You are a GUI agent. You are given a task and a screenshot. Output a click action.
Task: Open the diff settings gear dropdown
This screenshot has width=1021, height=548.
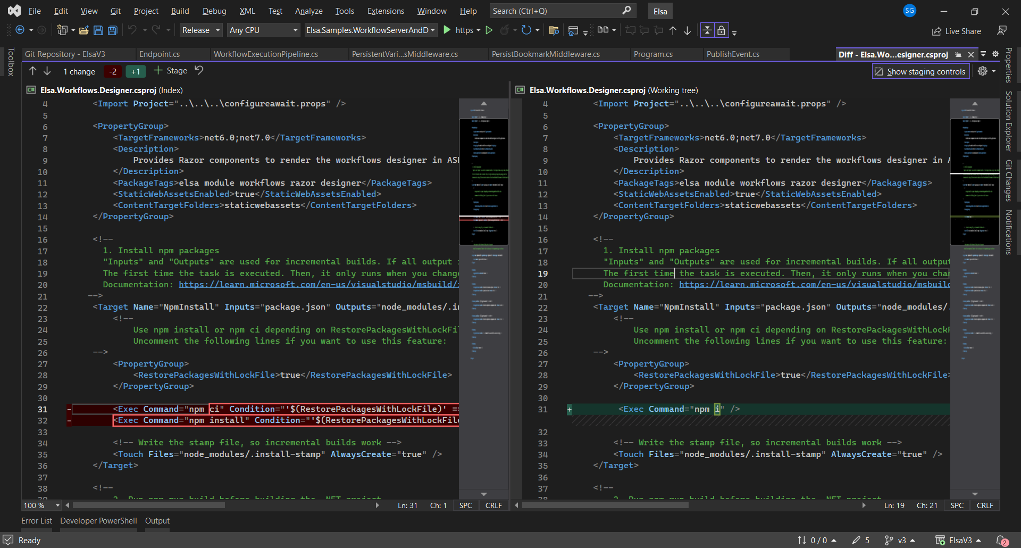pyautogui.click(x=986, y=71)
